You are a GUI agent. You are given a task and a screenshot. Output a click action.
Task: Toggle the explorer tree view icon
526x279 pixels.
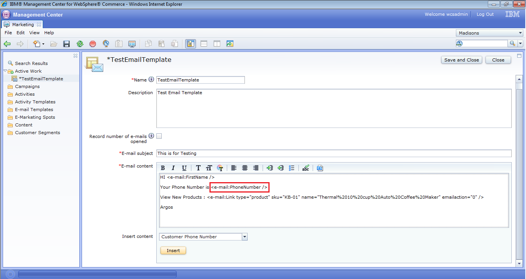191,44
